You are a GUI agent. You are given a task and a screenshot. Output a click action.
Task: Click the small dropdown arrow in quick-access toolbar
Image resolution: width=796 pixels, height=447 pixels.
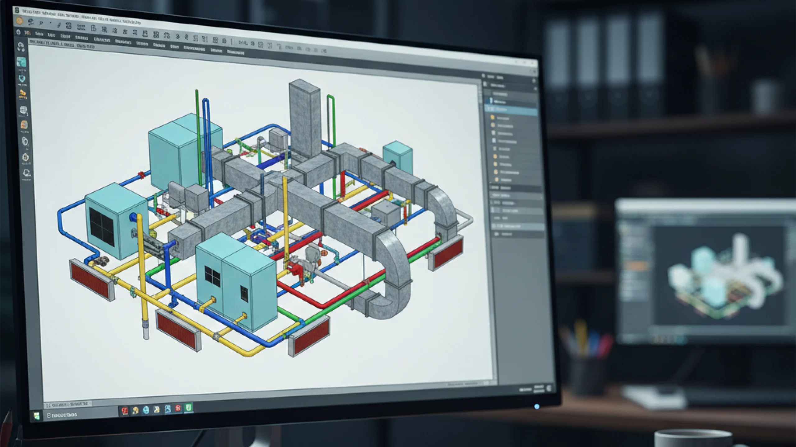pos(50,23)
